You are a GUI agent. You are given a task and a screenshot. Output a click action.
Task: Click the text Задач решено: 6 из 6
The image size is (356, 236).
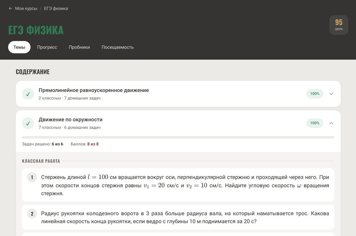(x=42, y=144)
